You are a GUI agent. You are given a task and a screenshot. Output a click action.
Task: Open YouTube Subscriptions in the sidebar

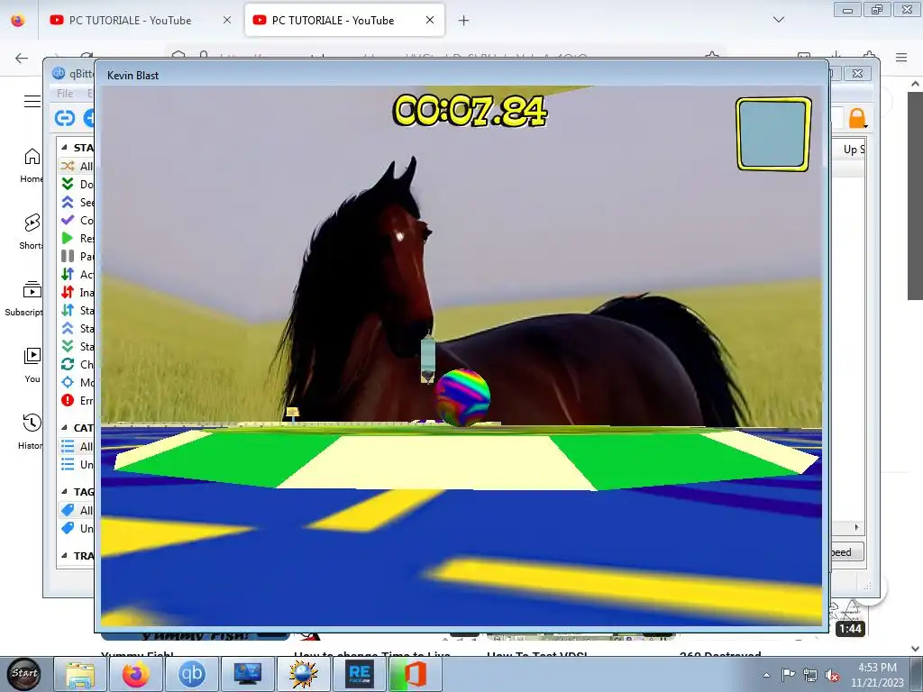24,299
